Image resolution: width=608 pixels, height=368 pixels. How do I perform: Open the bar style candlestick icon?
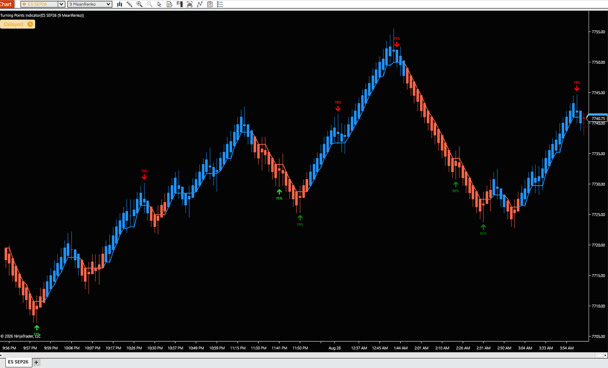pyautogui.click(x=119, y=4)
